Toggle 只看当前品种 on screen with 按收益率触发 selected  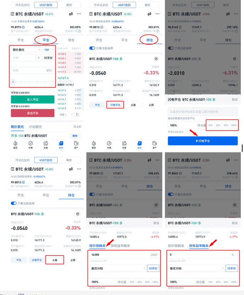(171, 194)
